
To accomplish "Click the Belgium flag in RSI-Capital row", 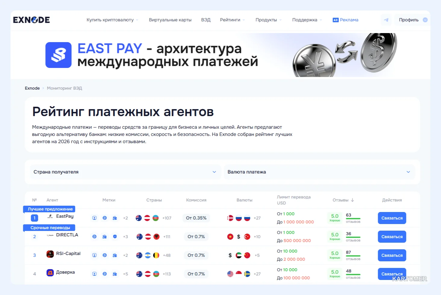I will tap(156, 255).
